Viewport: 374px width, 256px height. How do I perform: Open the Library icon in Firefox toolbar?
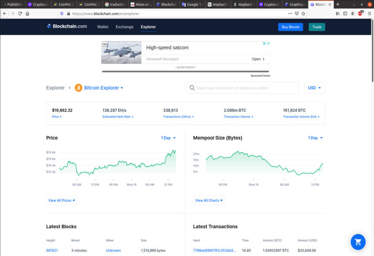point(338,14)
